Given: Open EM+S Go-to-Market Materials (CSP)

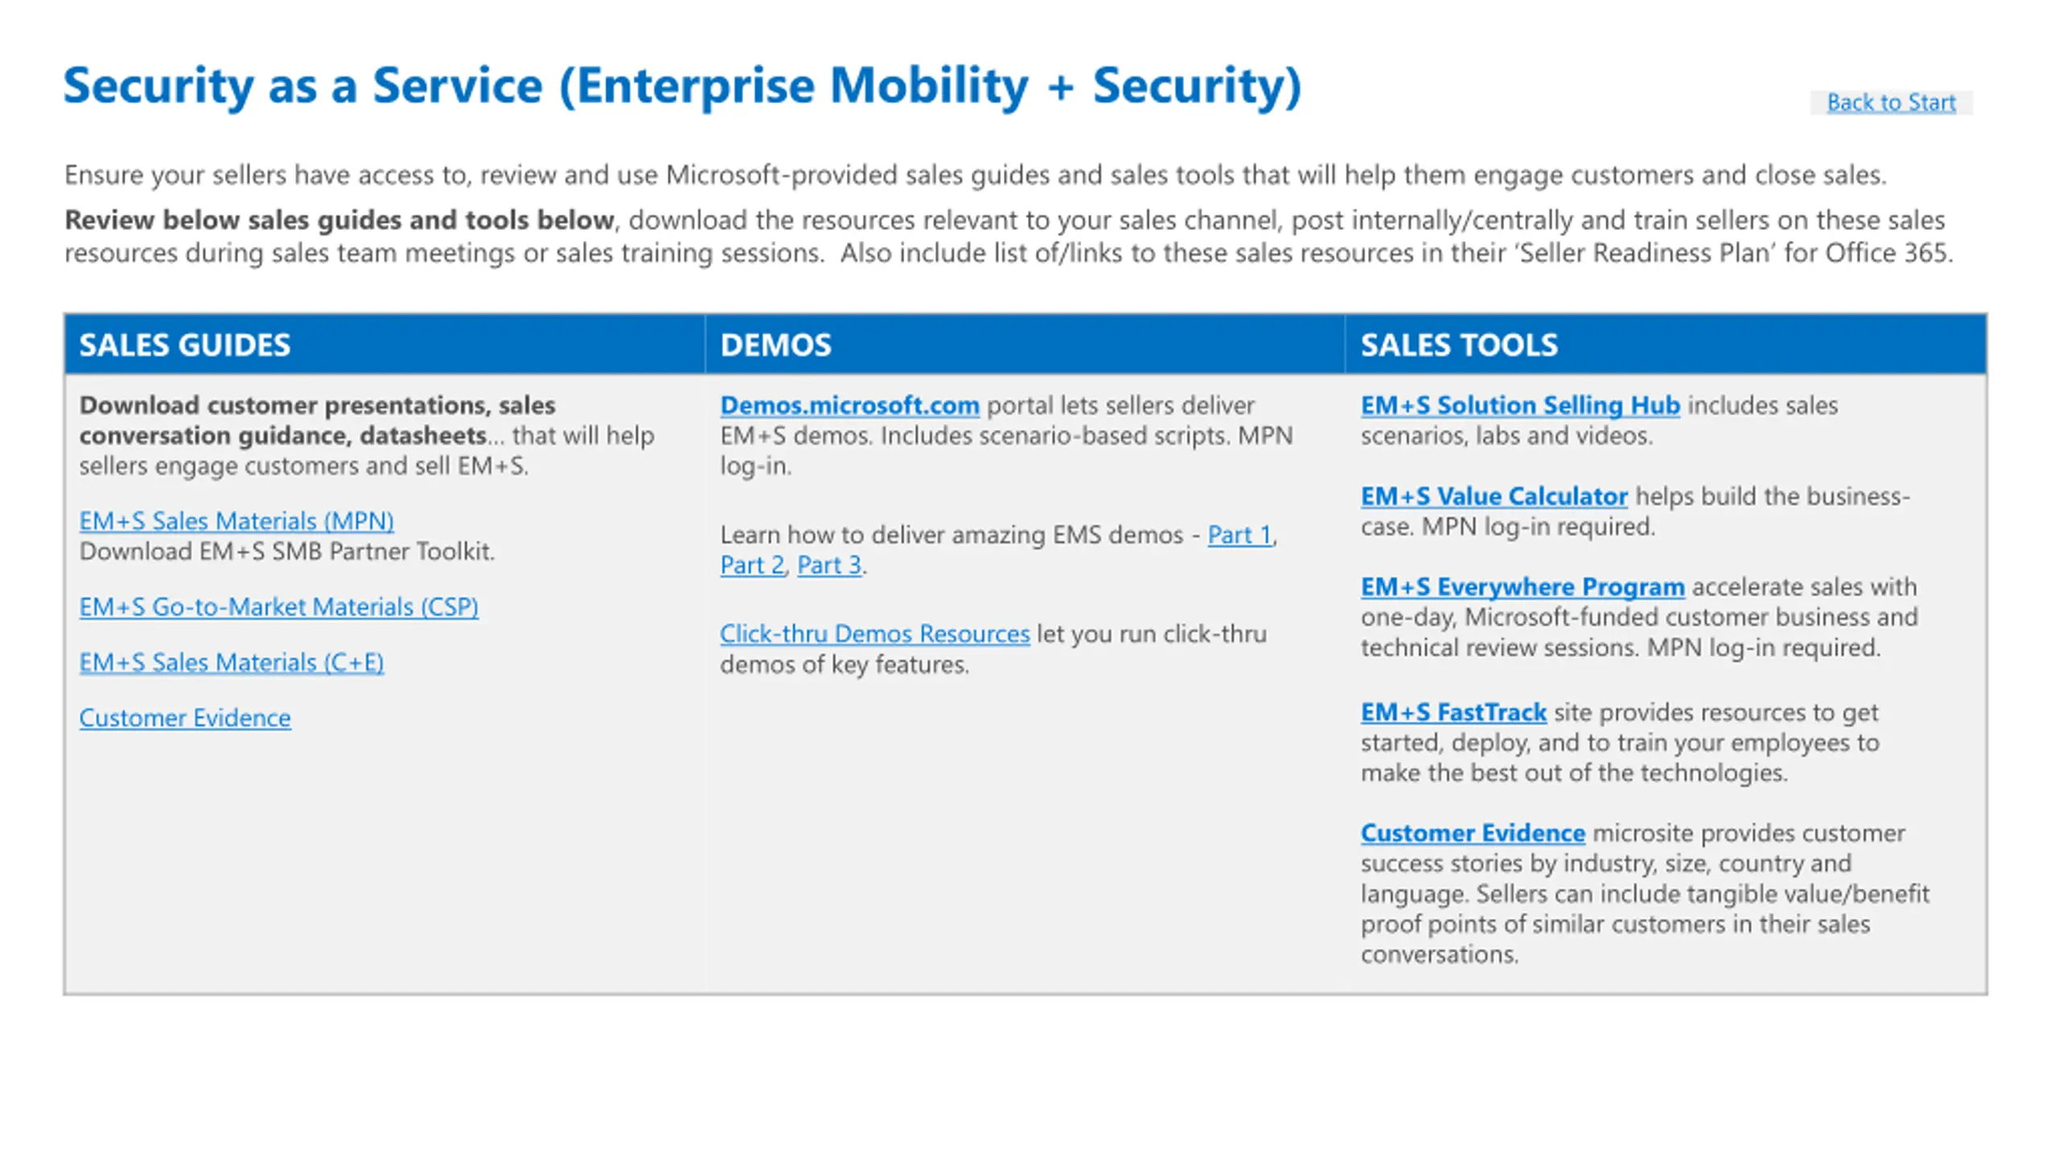Looking at the screenshot, I should 278,606.
